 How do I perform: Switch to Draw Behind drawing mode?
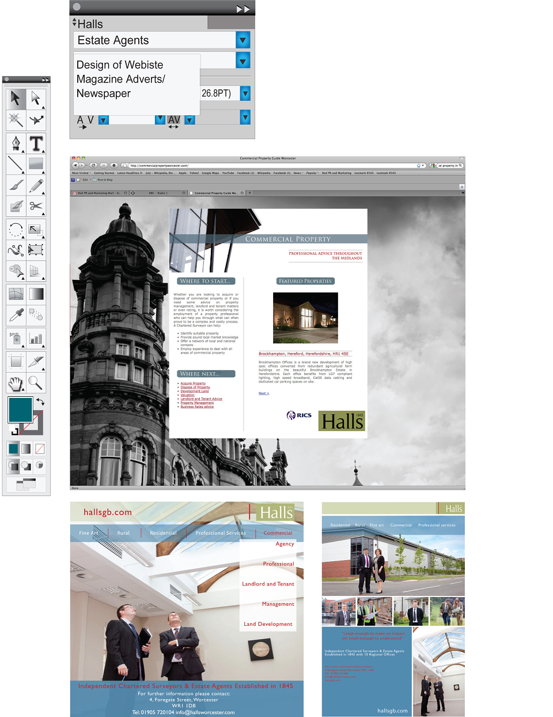tap(26, 466)
